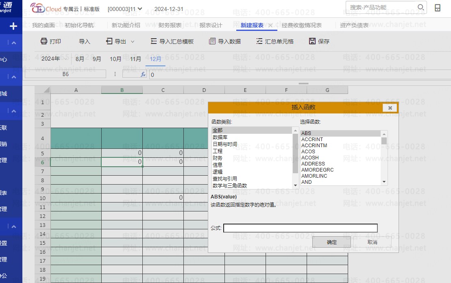Switch to the 资产负债表 tab
451x283 pixels.
coord(354,25)
